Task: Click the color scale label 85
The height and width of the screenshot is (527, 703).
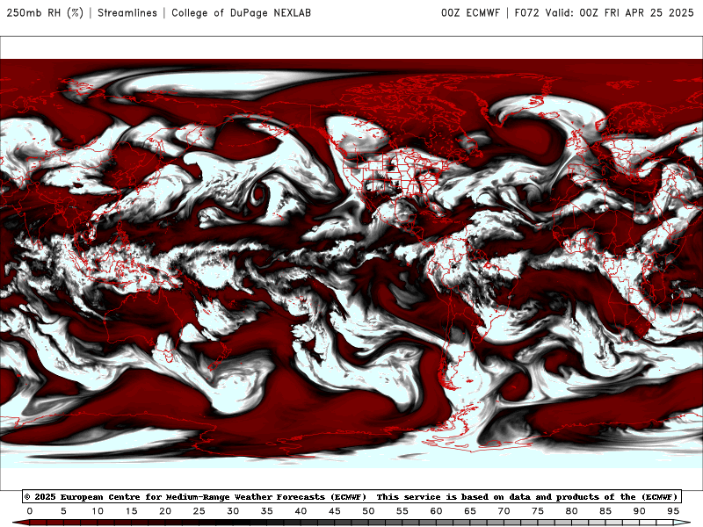Action: 605,511
